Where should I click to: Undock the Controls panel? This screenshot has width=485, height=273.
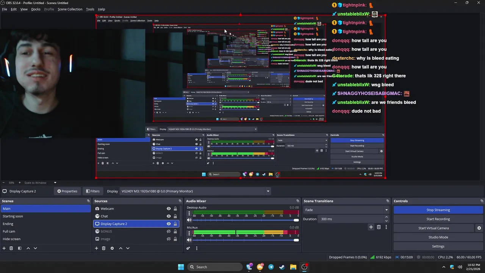pos(482,201)
